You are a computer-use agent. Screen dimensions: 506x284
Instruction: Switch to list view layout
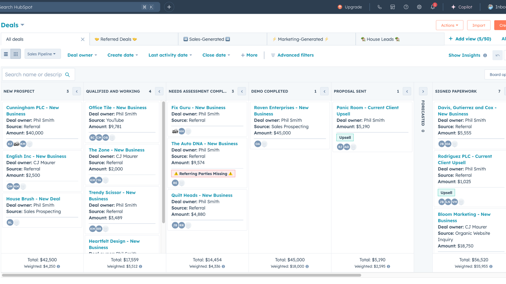pyautogui.click(x=6, y=54)
